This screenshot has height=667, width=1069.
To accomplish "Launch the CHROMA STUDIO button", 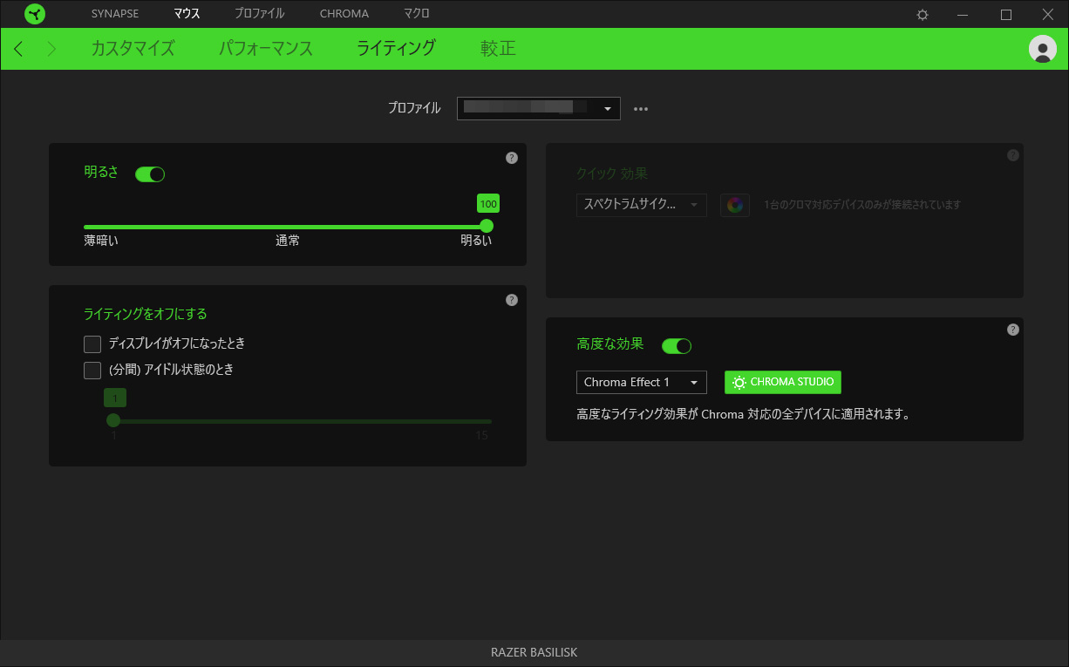I will [783, 382].
